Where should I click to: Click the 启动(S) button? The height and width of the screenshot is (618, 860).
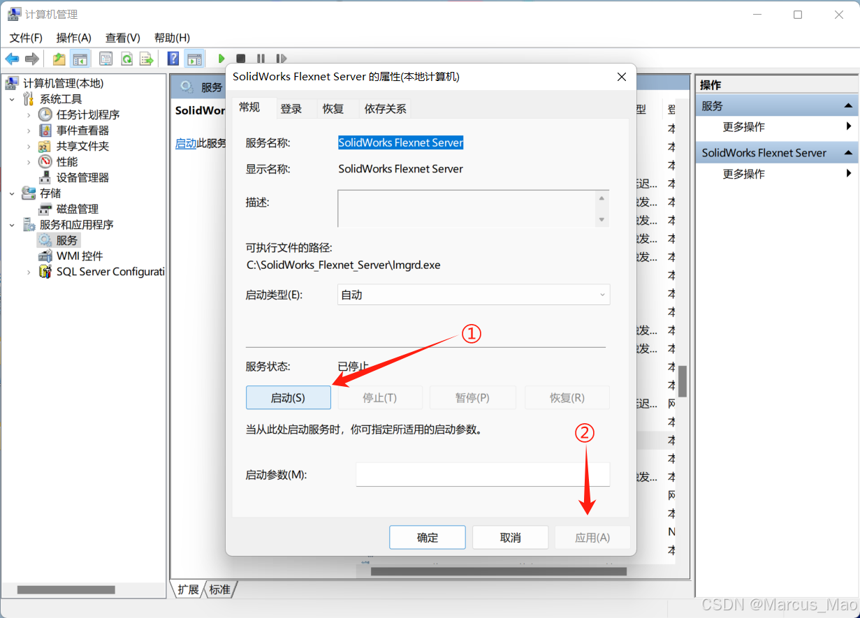(289, 397)
